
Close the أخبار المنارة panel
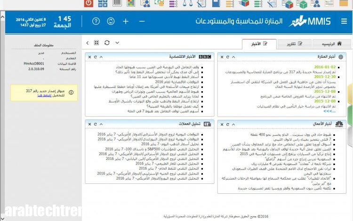[x=222, y=57]
